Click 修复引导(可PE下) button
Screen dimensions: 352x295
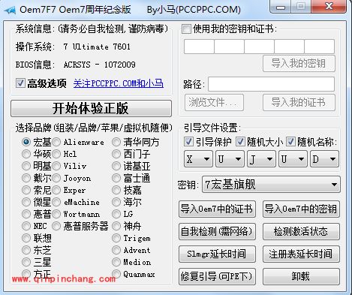click(x=217, y=276)
